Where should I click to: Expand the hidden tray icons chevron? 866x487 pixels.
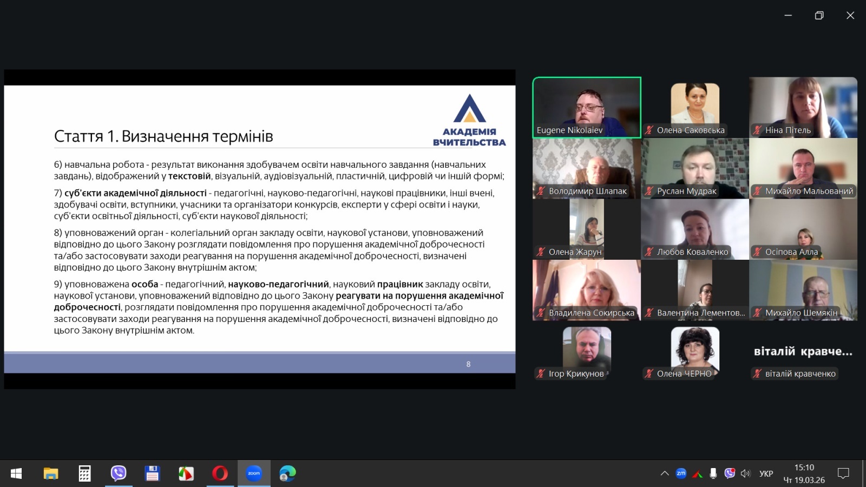click(x=665, y=473)
